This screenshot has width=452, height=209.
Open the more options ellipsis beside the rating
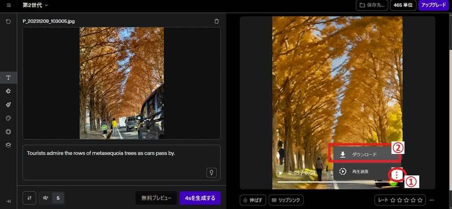point(432,200)
